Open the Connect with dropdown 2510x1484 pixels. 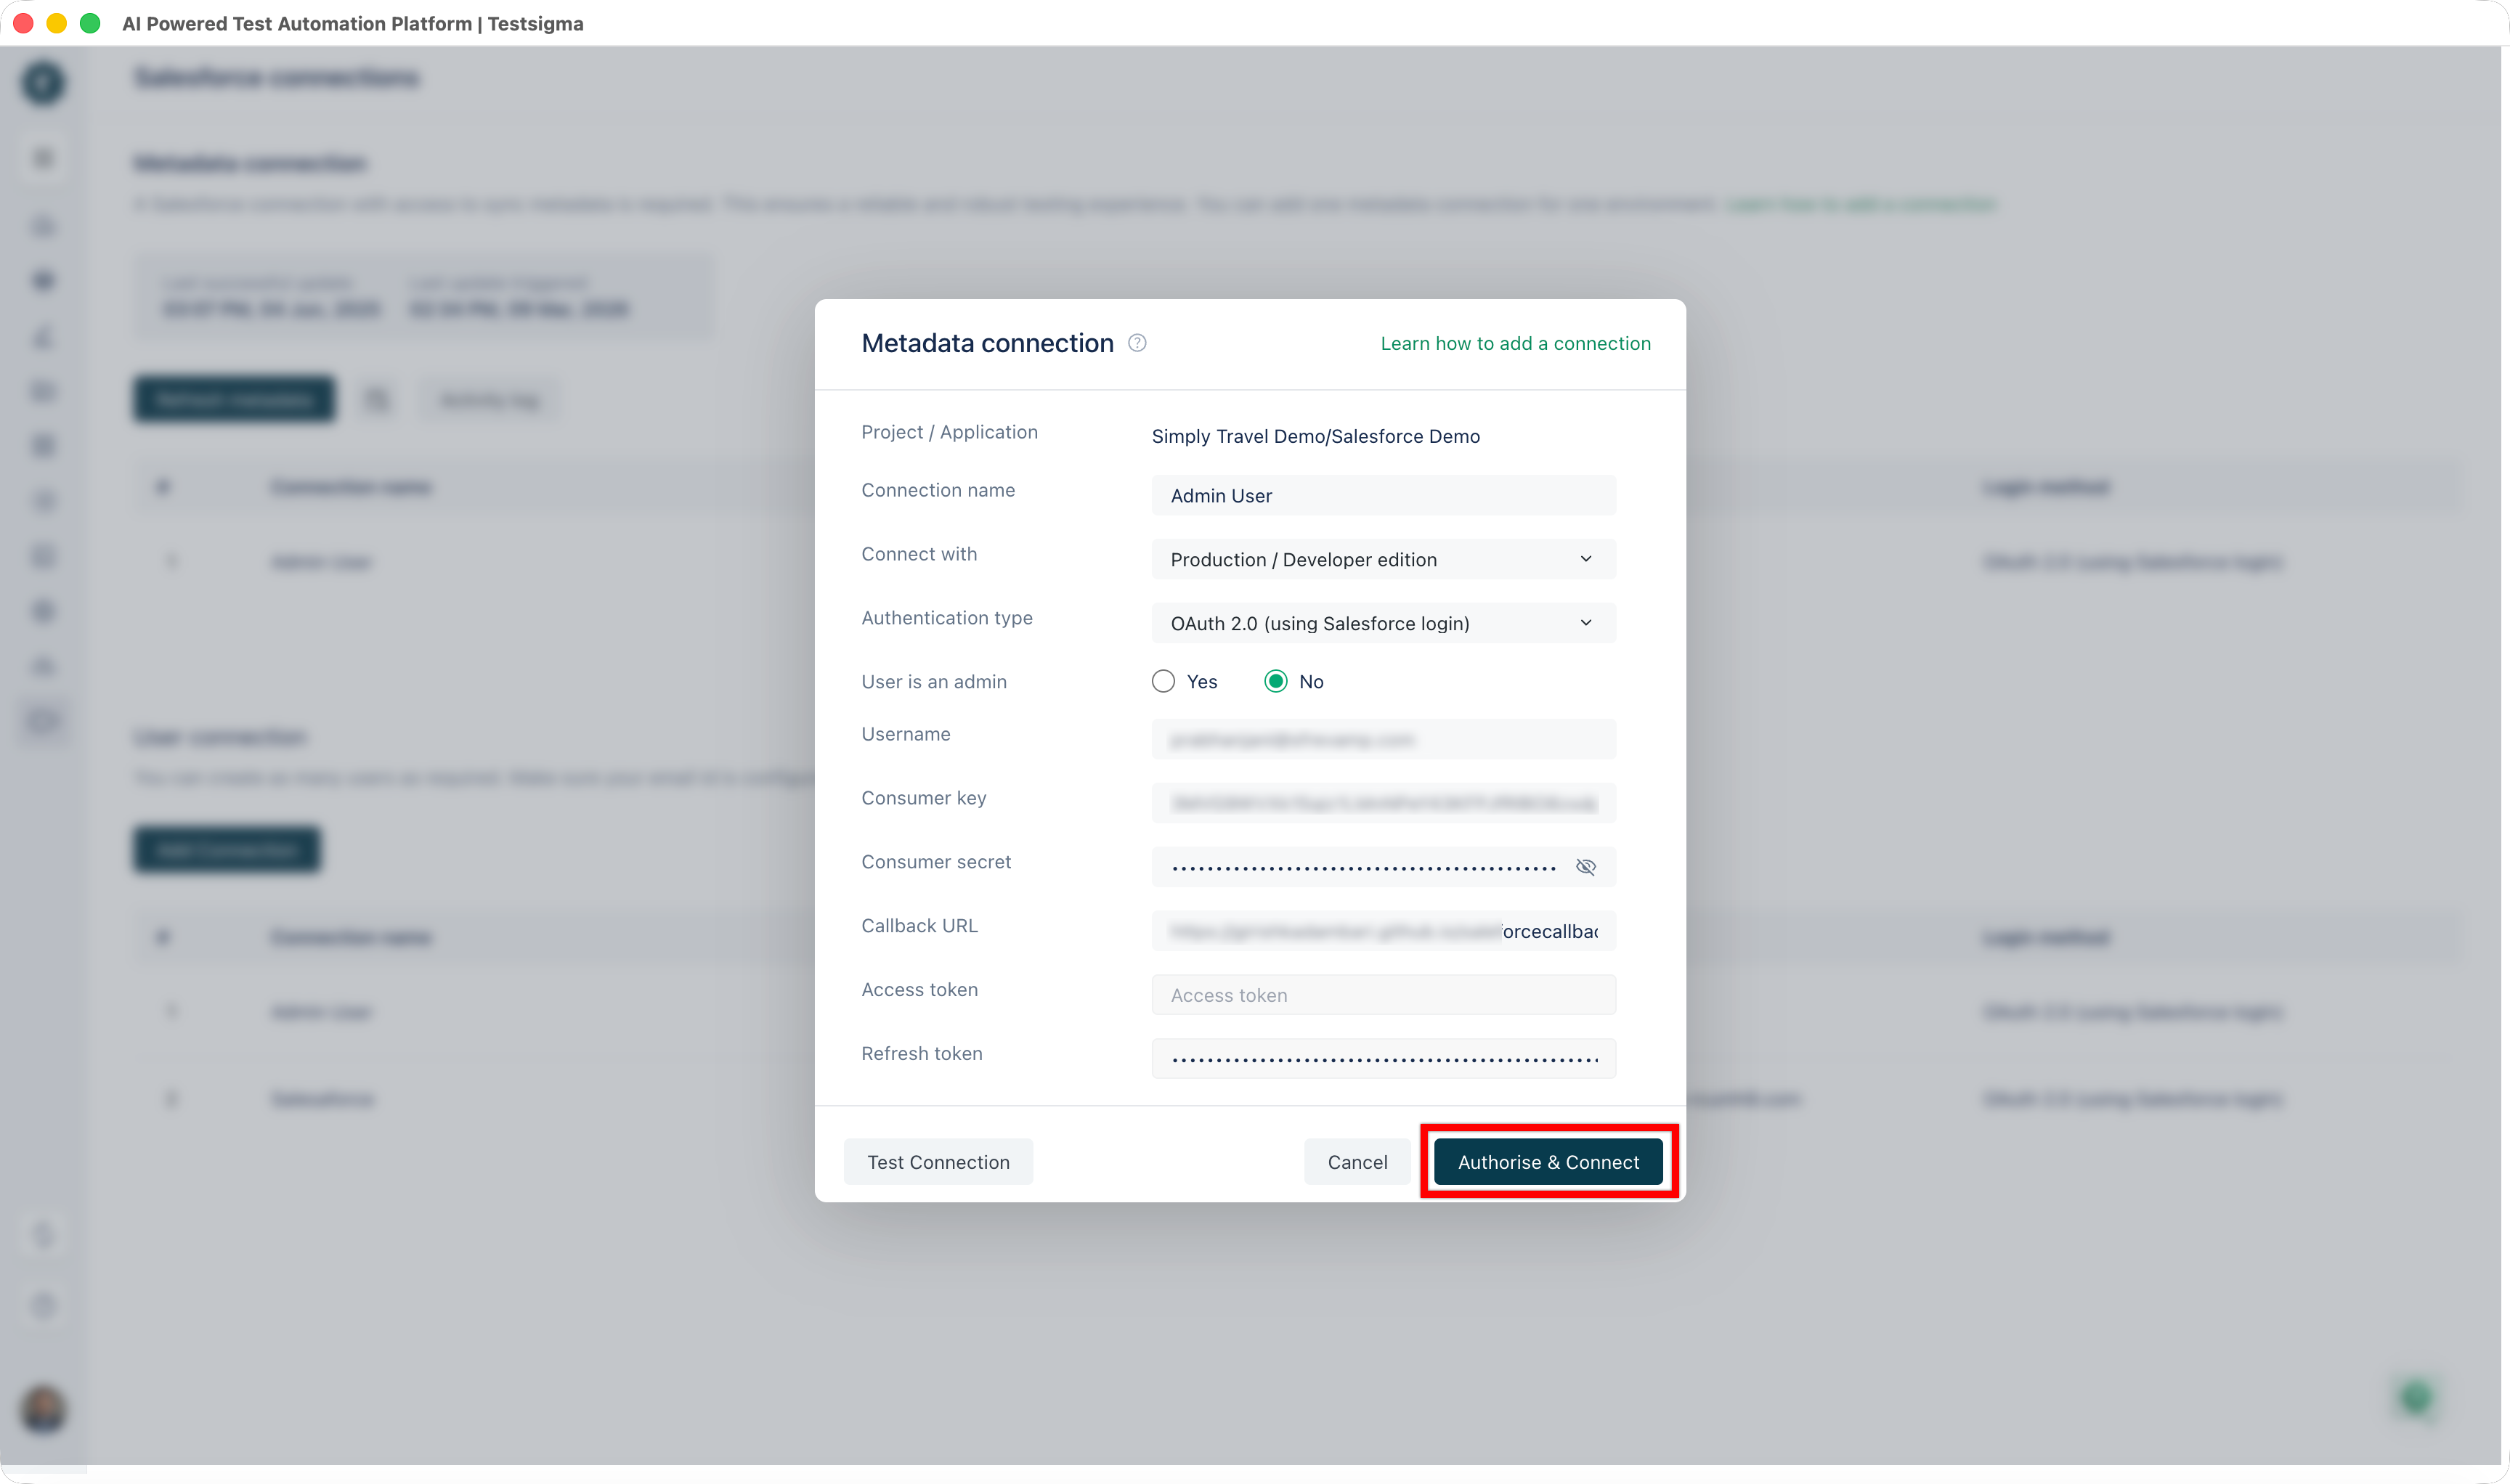click(1383, 559)
